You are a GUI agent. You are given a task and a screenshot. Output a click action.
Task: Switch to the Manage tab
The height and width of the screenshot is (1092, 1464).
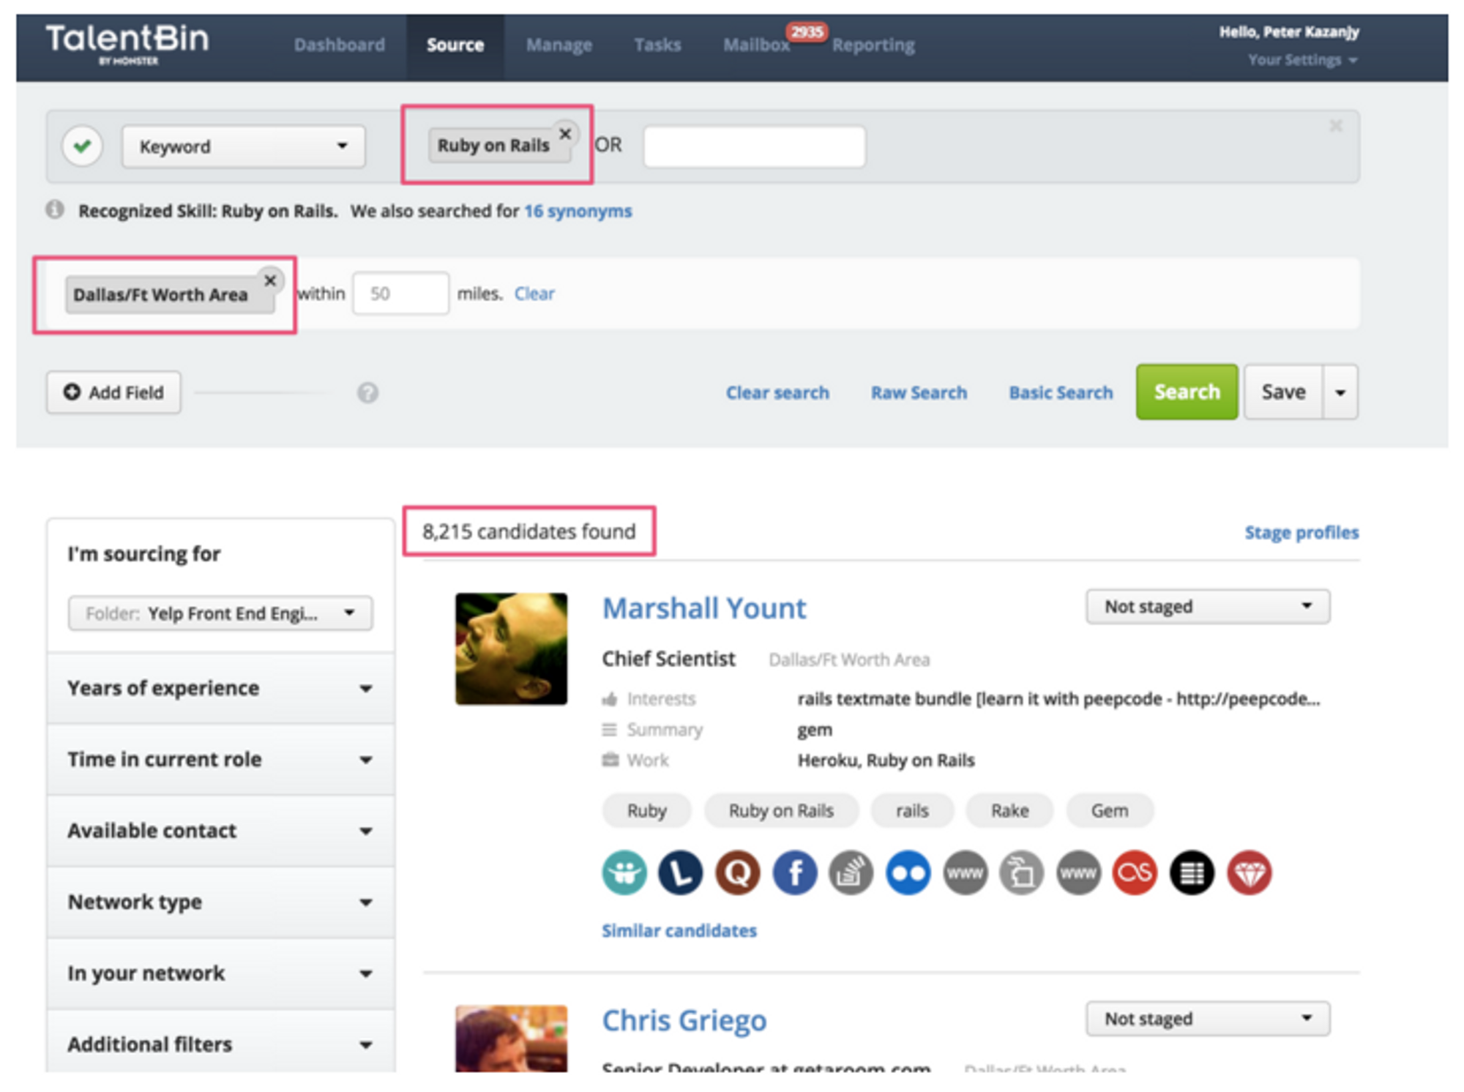point(559,45)
